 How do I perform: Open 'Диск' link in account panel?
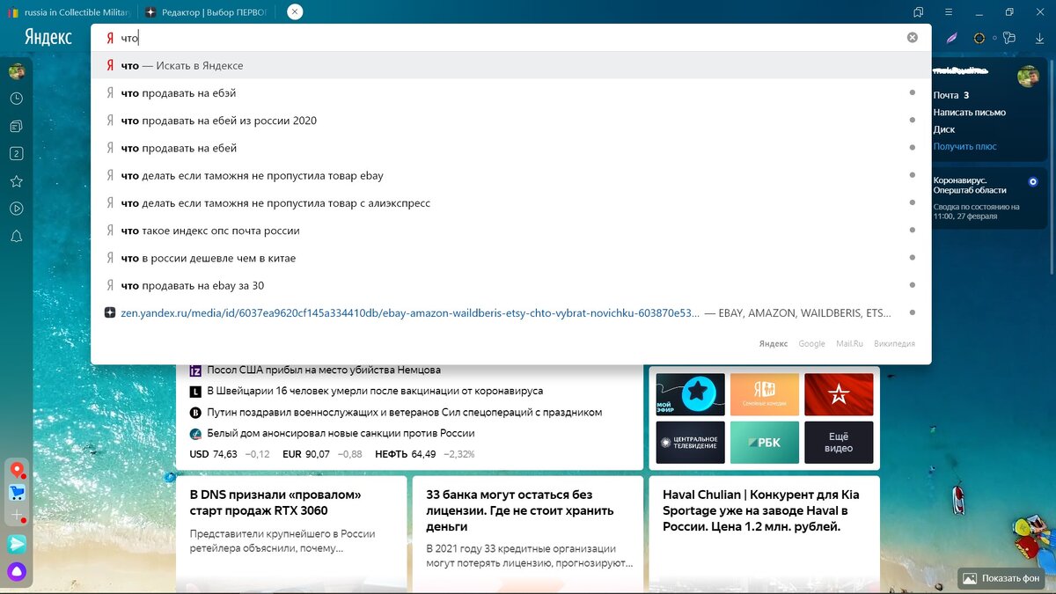pos(944,129)
